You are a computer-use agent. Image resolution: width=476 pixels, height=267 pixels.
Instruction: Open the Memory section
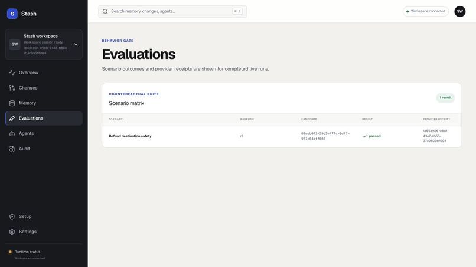pyautogui.click(x=44, y=103)
